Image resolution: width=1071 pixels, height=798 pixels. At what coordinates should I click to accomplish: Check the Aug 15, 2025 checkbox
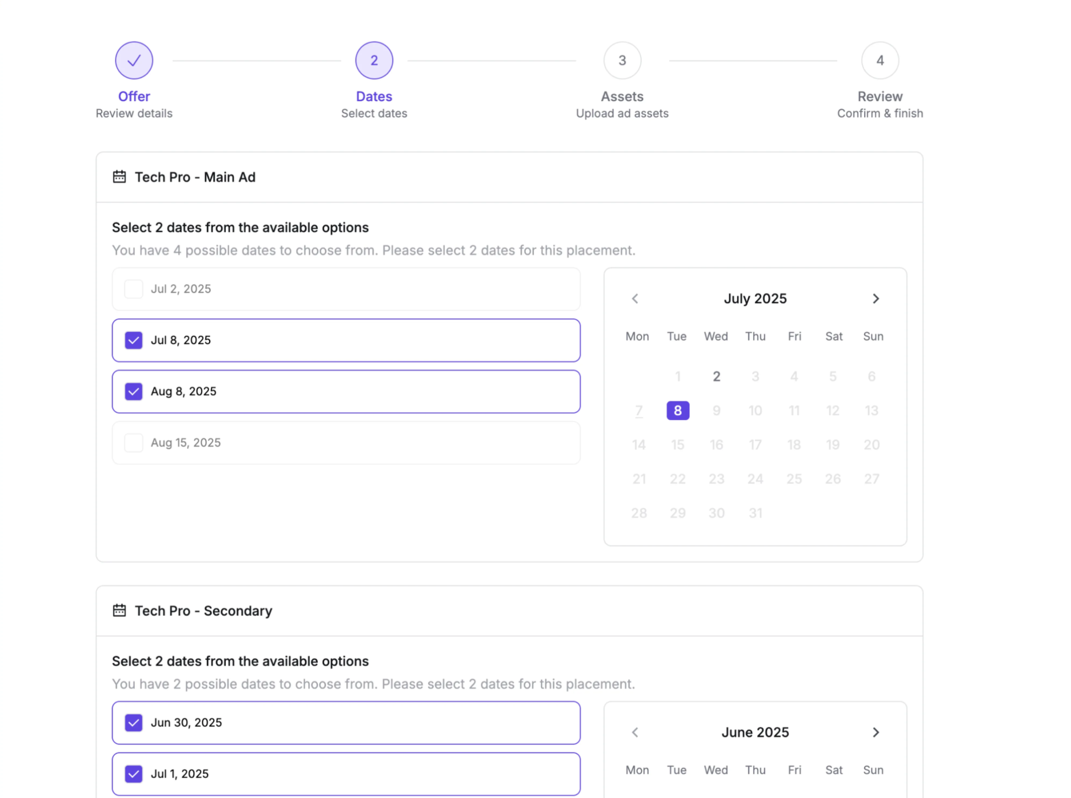(x=133, y=442)
